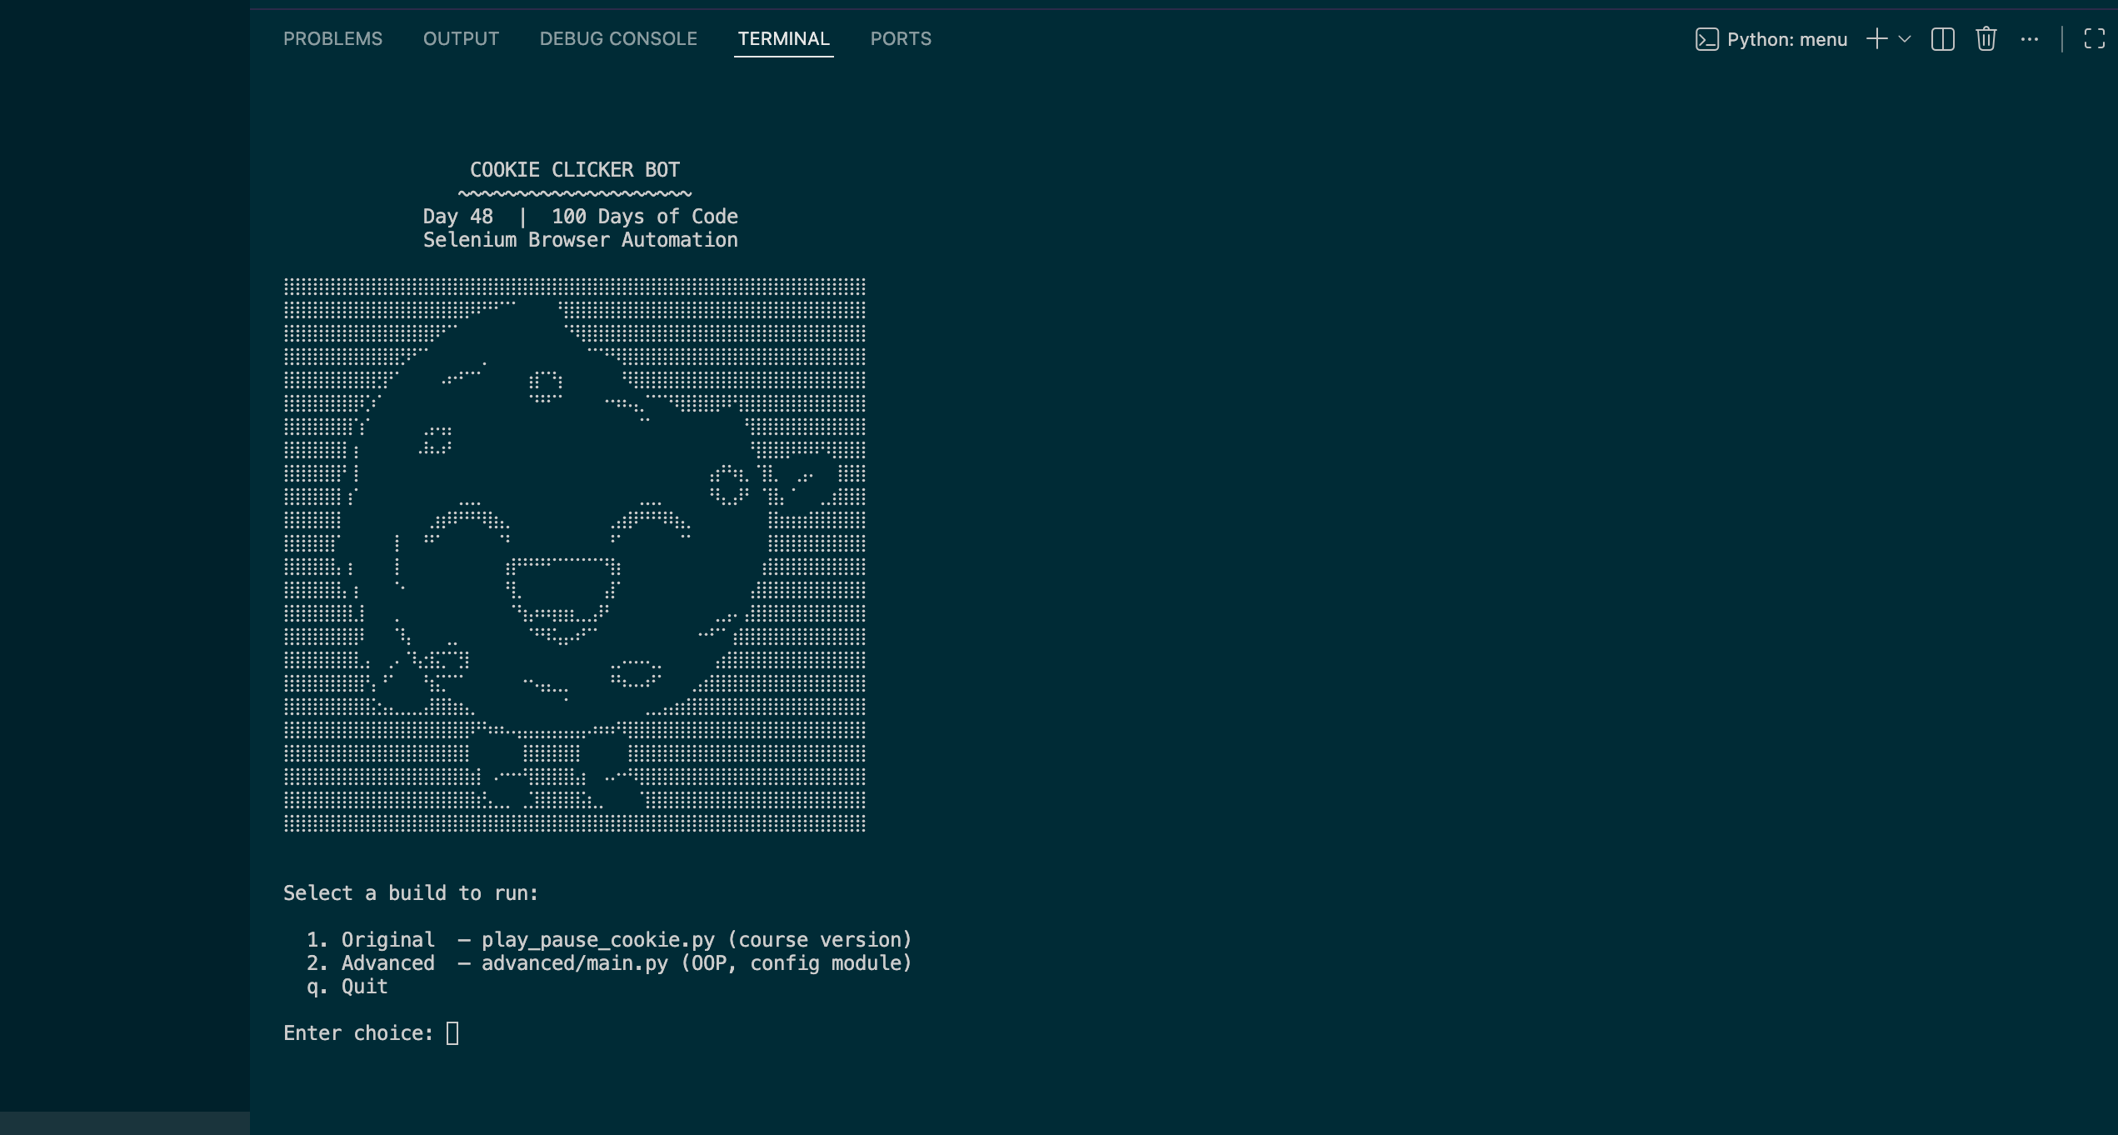Click the 'Day 48 | 100 Days of Code' line
The width and height of the screenshot is (2118, 1135).
coord(580,217)
